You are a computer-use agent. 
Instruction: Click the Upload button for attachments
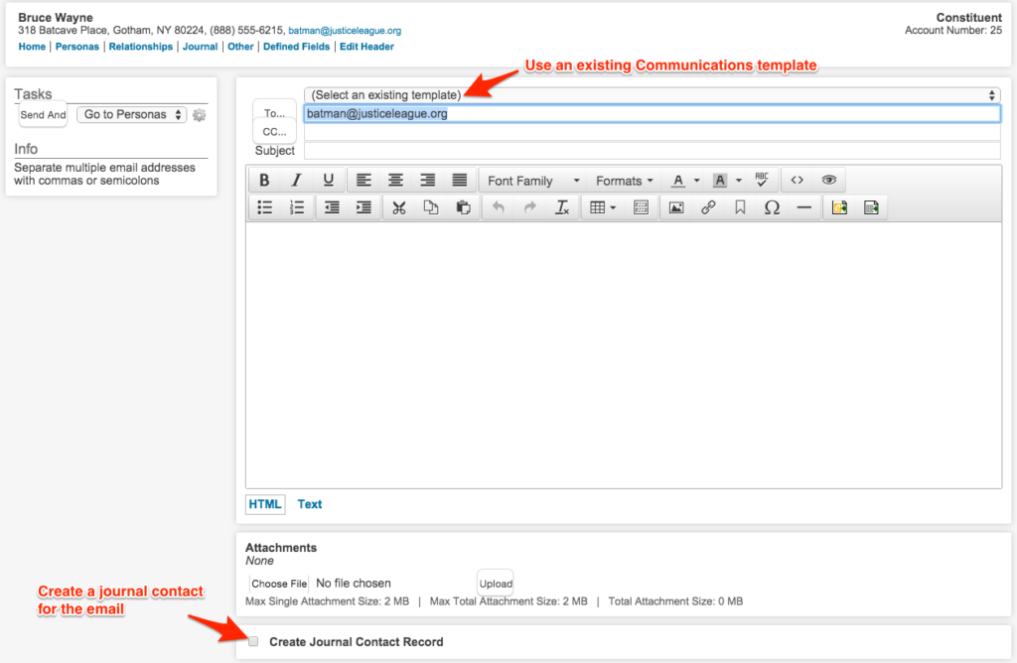click(495, 583)
